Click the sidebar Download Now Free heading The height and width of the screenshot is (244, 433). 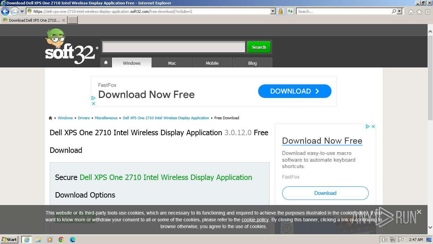click(x=322, y=141)
